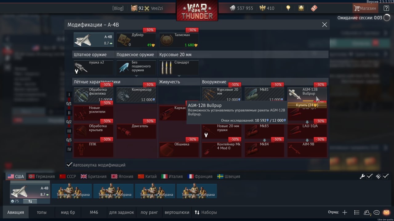Click the help question mark icon
The width and height of the screenshot is (394, 221).
coord(386,8)
